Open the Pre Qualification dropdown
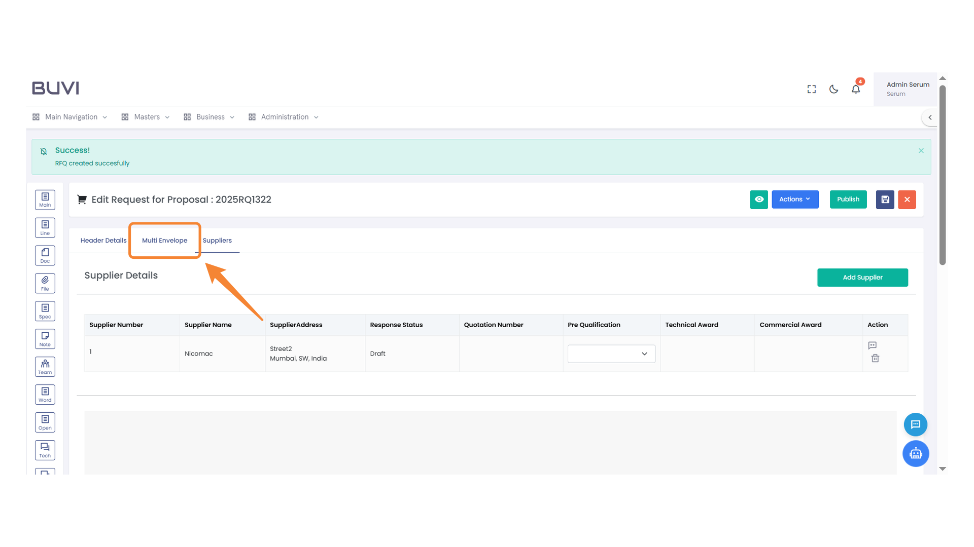 click(x=611, y=354)
